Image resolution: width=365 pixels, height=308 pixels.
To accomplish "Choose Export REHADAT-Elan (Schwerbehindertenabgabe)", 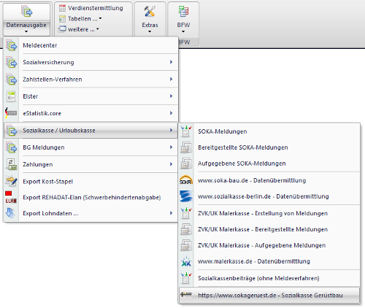I will tap(91, 197).
